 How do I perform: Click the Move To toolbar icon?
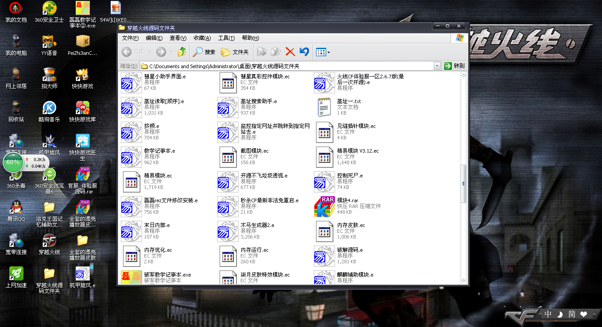(x=262, y=52)
